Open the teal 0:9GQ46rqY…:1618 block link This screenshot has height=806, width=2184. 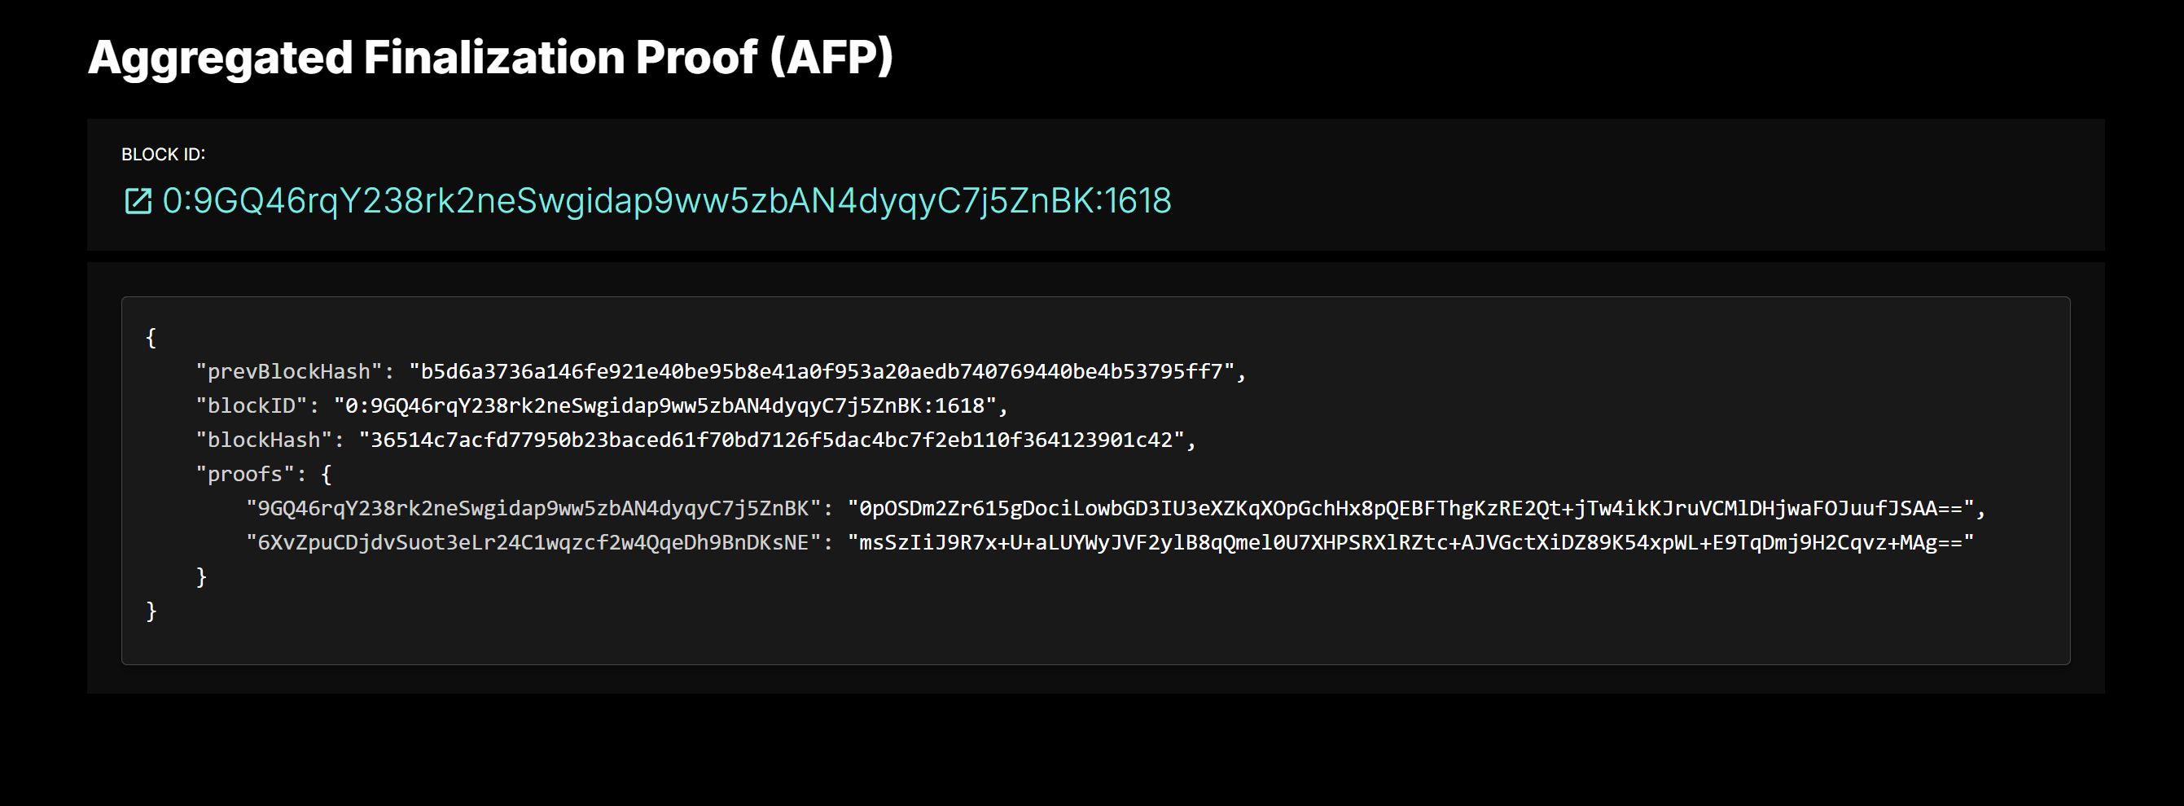[x=666, y=201]
